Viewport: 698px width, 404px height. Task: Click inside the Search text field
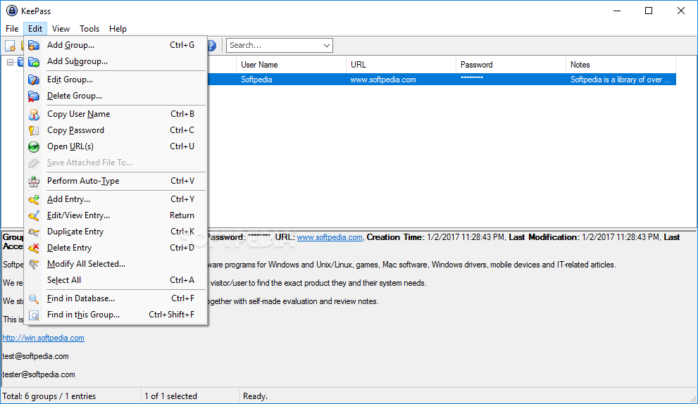tap(274, 45)
